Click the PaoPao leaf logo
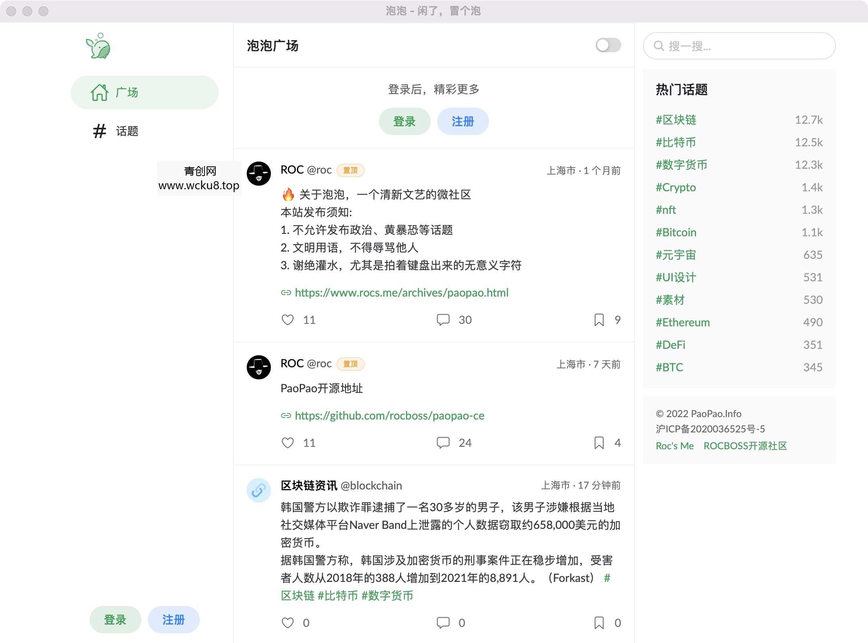This screenshot has width=868, height=643. (x=98, y=46)
